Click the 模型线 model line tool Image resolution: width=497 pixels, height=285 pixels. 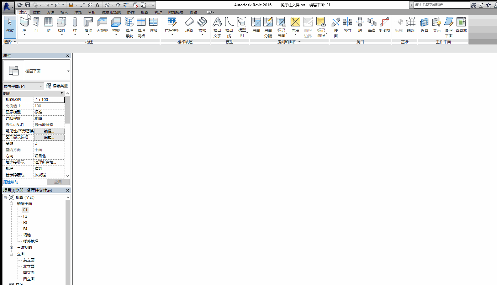[x=229, y=27]
